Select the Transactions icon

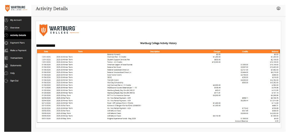7,58
